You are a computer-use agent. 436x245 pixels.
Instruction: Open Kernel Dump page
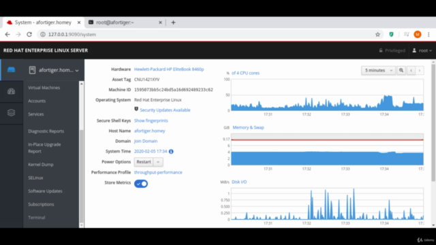41,165
